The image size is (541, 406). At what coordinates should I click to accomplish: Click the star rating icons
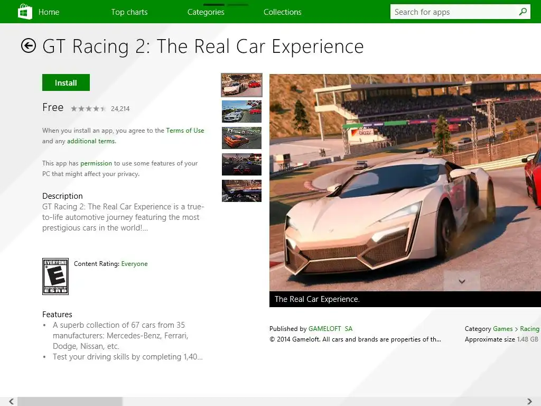[88, 109]
